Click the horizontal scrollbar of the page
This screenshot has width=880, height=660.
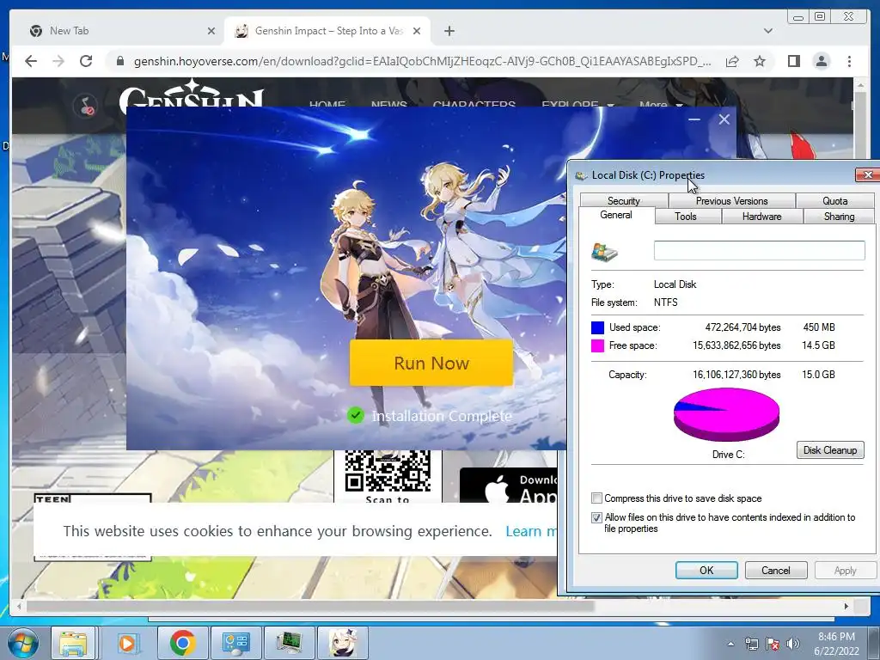click(310, 606)
